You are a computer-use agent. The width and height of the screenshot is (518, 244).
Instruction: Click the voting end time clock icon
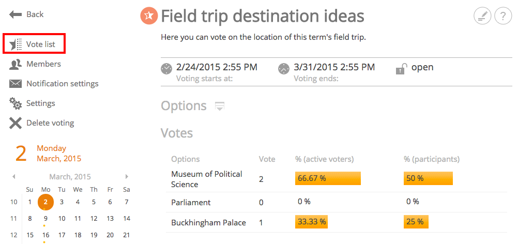click(x=284, y=69)
